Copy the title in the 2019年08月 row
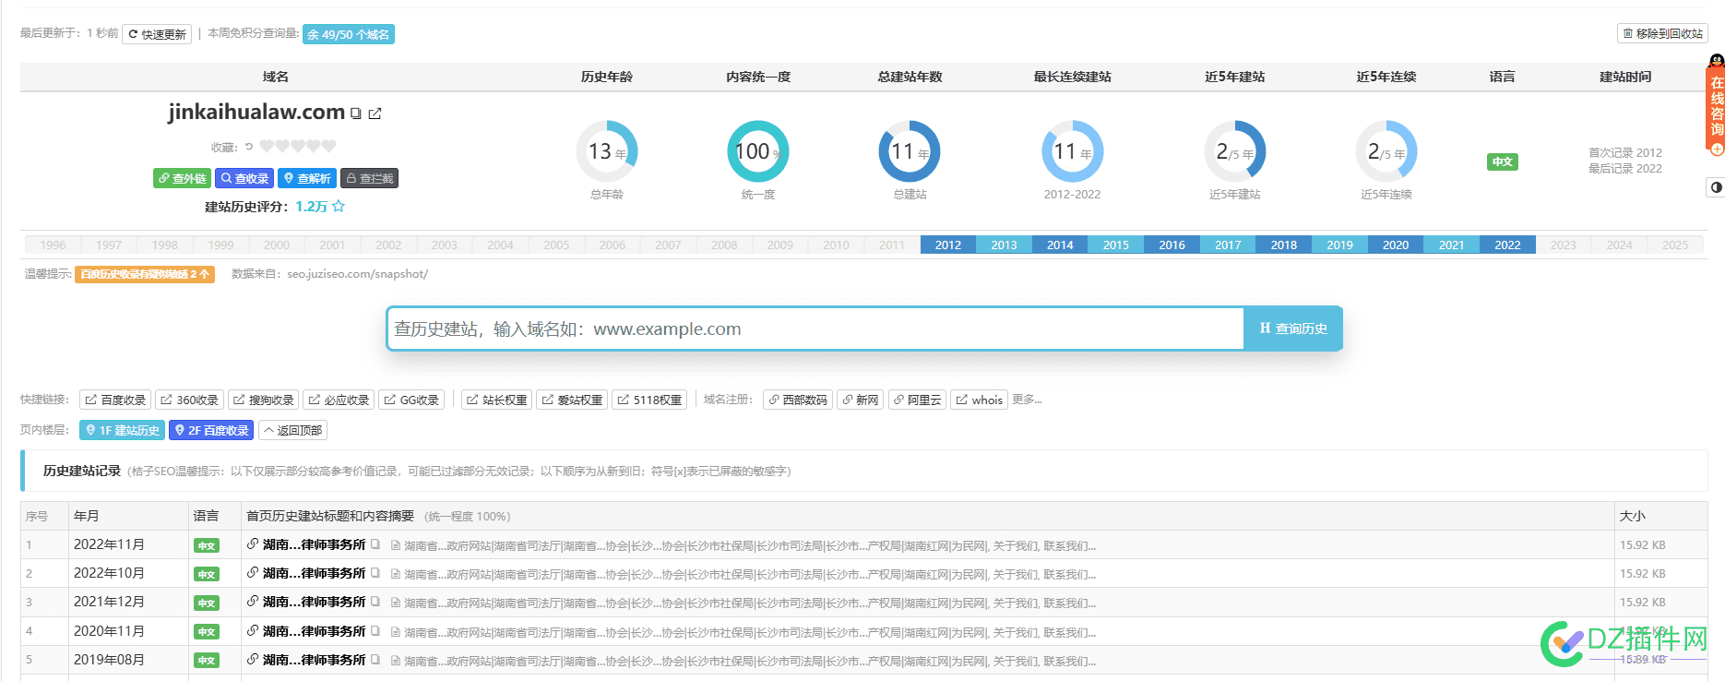Image resolution: width=1725 pixels, height=681 pixels. pos(375,660)
